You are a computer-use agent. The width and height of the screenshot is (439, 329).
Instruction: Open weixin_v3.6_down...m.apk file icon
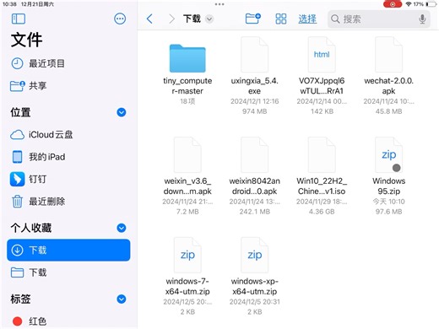pos(187,154)
